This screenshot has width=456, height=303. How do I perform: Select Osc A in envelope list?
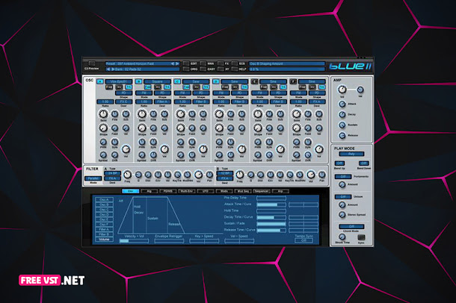coord(104,200)
